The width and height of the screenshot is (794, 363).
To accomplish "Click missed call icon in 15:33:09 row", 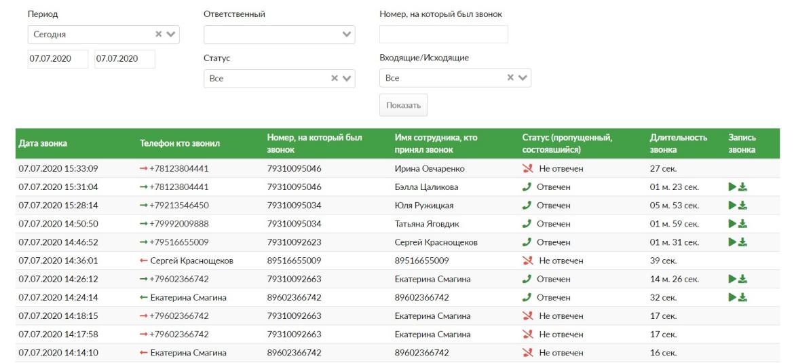I will (x=528, y=168).
